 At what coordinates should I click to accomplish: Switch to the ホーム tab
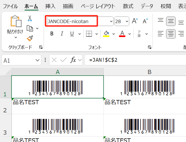31,6
